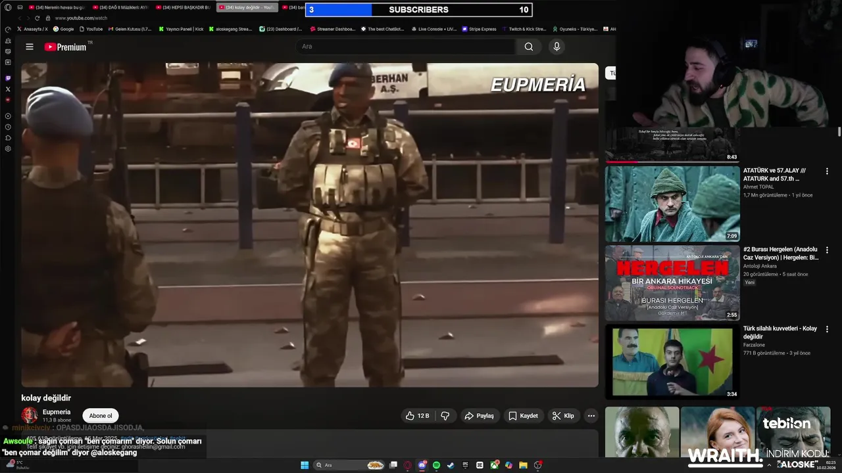This screenshot has height=473, width=842.
Task: Open options menu for Türk silahlı kuvvetleri video
Action: [827, 329]
